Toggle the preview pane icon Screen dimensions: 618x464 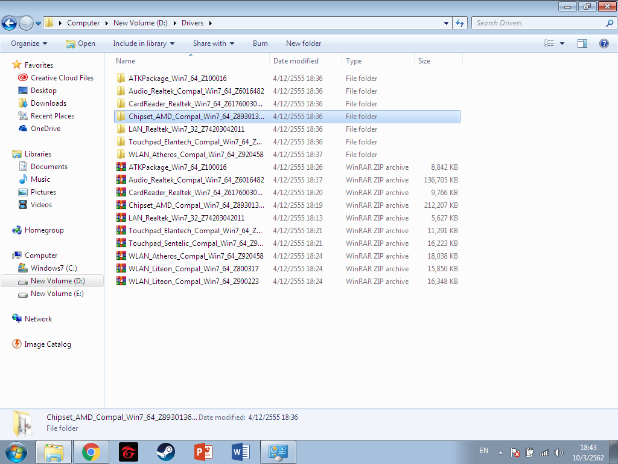pyautogui.click(x=582, y=43)
